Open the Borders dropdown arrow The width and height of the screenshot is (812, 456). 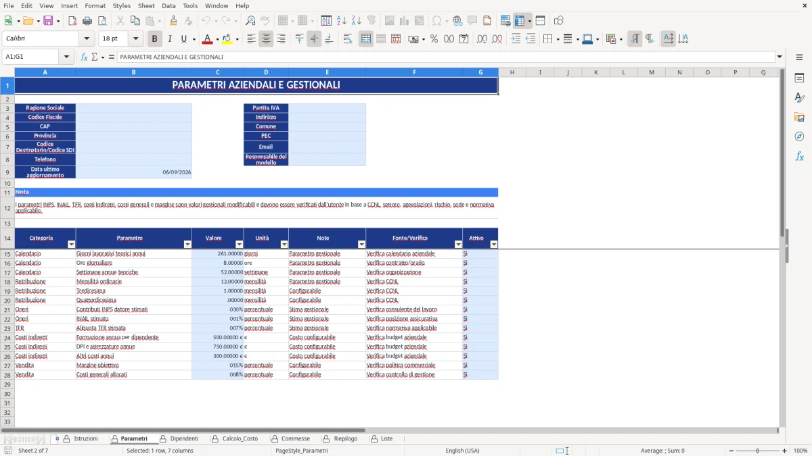(x=558, y=39)
